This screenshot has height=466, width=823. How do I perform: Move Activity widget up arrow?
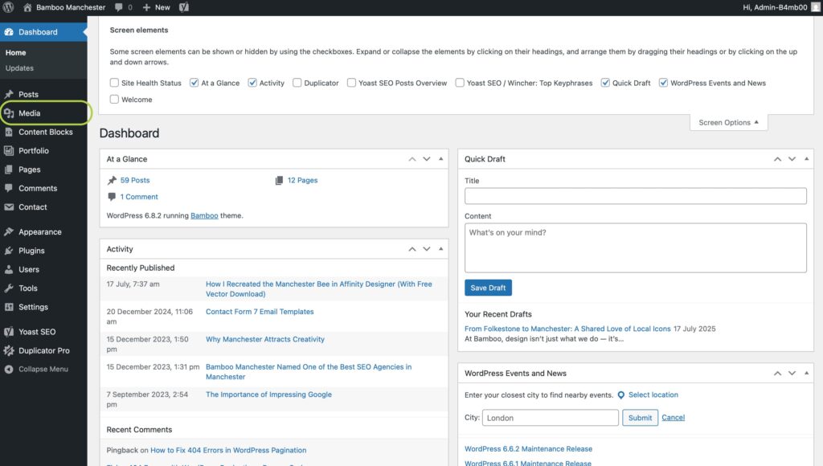(412, 249)
